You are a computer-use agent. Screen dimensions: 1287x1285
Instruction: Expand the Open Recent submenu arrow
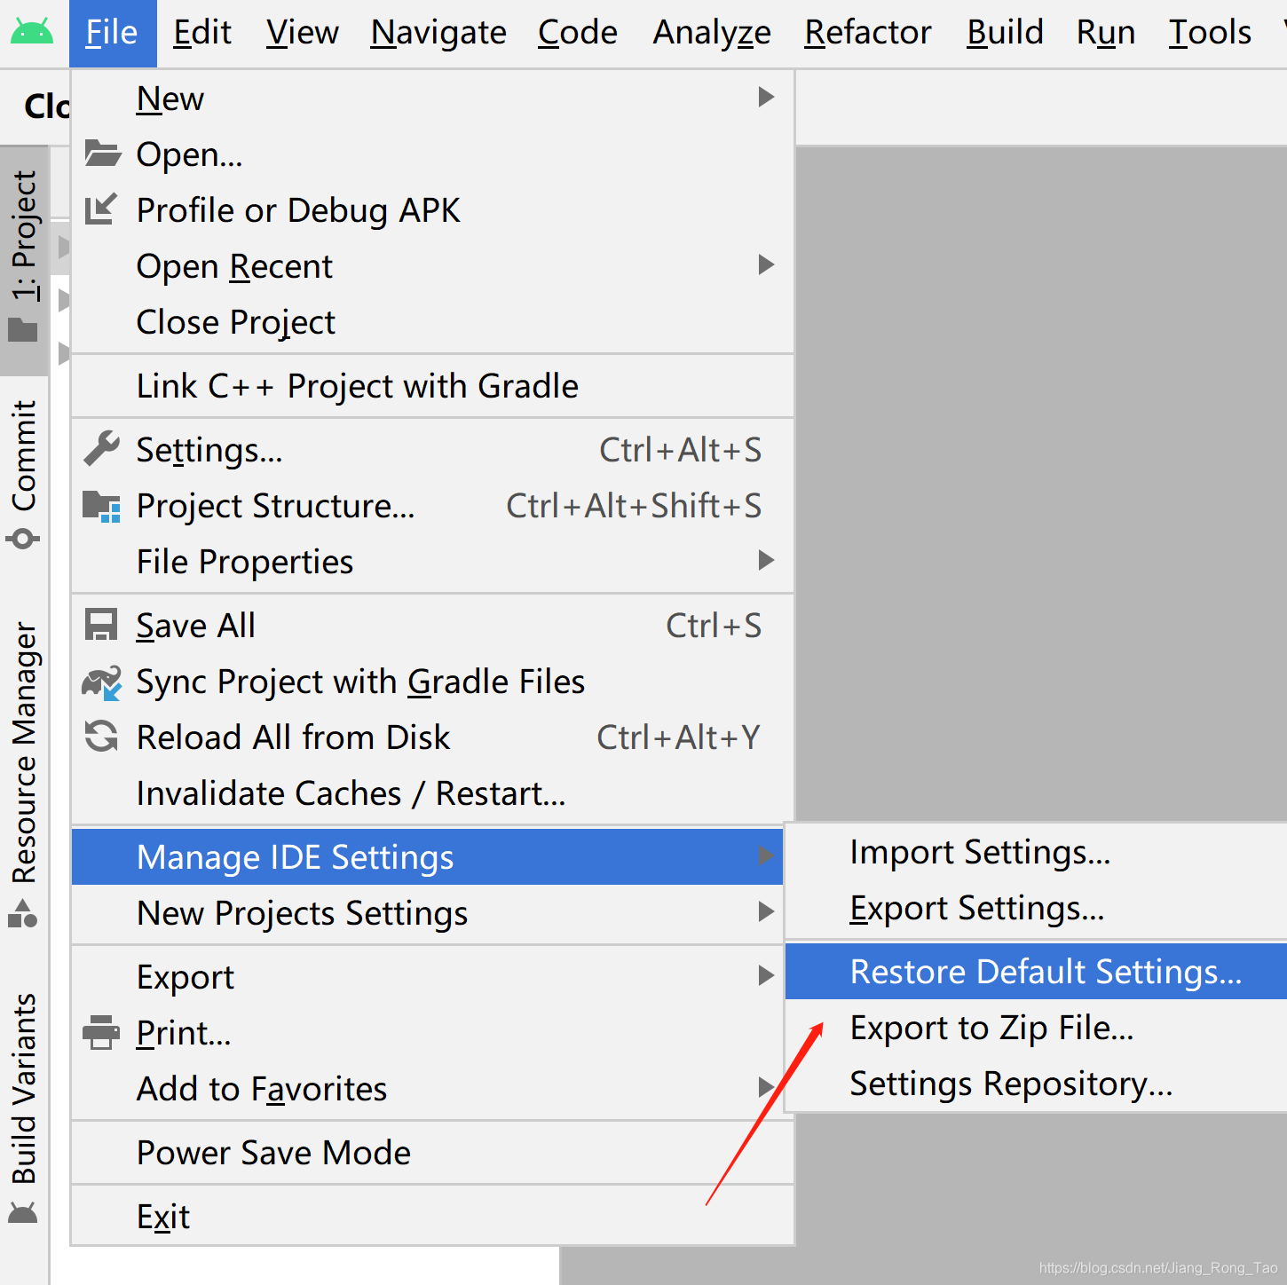tap(766, 264)
